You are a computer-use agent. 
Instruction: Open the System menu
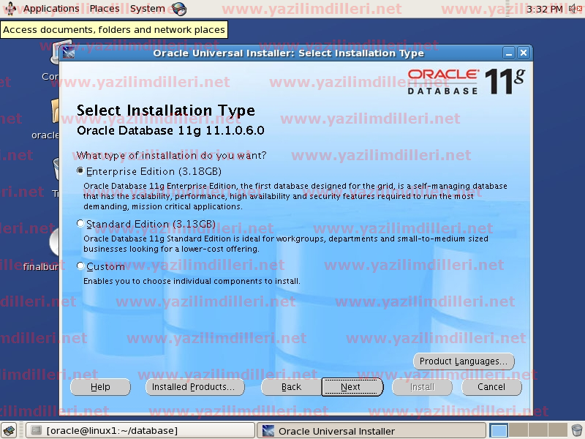click(147, 9)
